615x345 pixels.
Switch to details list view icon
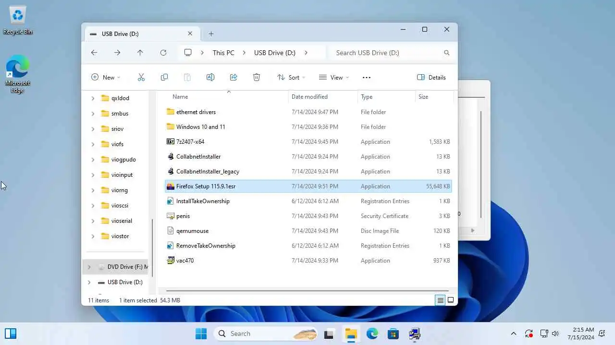tap(440, 300)
